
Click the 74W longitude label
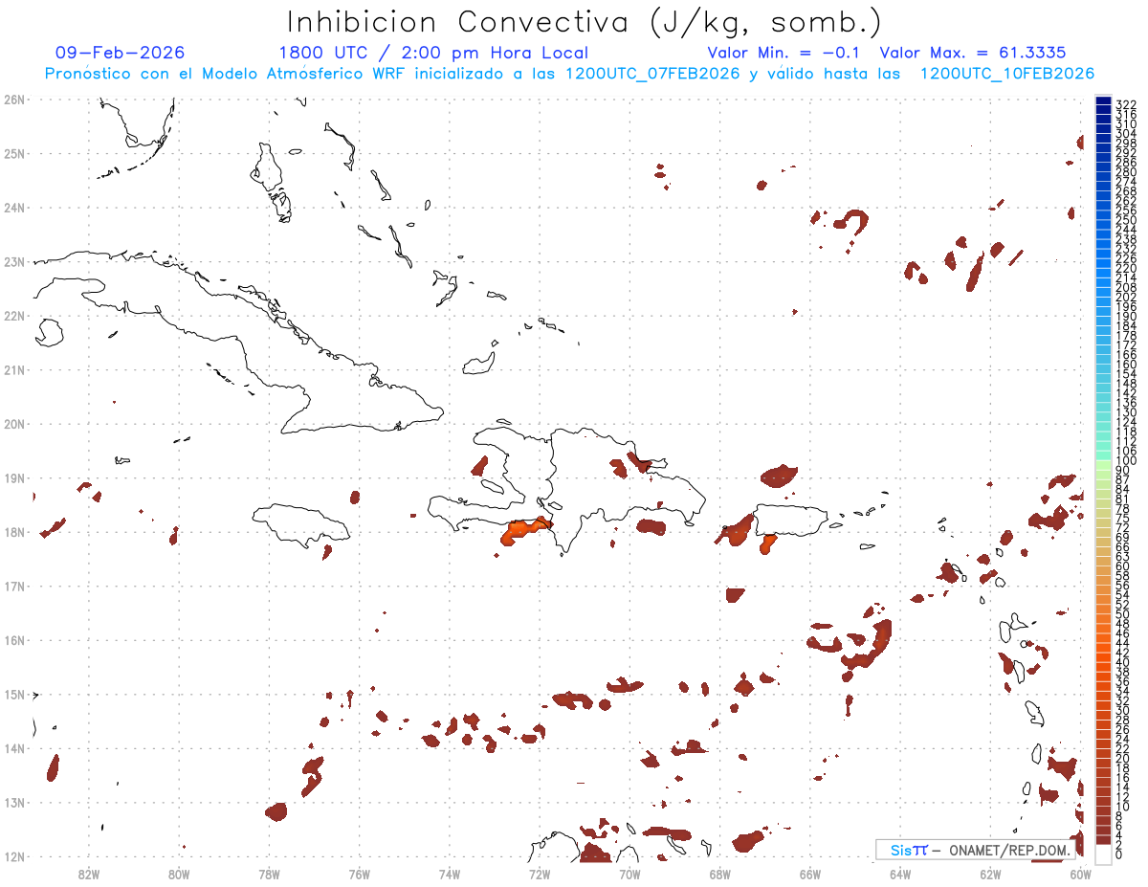[x=450, y=873]
